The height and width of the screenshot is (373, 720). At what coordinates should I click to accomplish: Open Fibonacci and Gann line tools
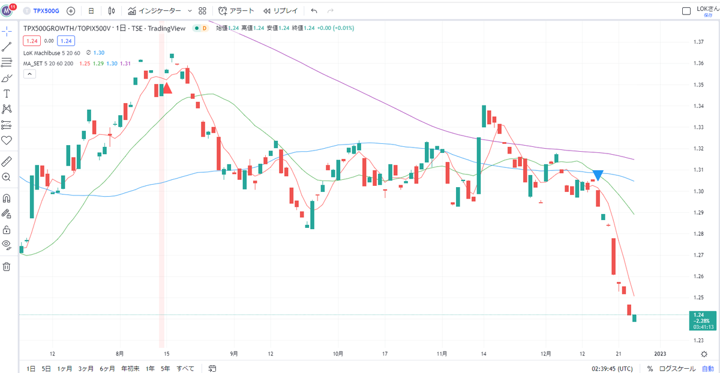7,62
